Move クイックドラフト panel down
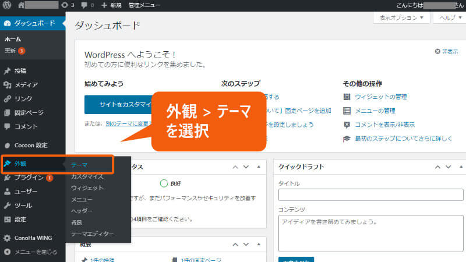The image size is (466, 262). [x=449, y=167]
